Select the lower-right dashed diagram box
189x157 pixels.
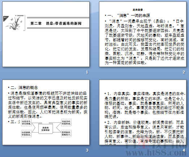point(66,133)
